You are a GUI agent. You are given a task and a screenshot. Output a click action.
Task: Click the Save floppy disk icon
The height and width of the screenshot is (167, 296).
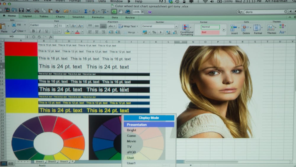point(21,10)
